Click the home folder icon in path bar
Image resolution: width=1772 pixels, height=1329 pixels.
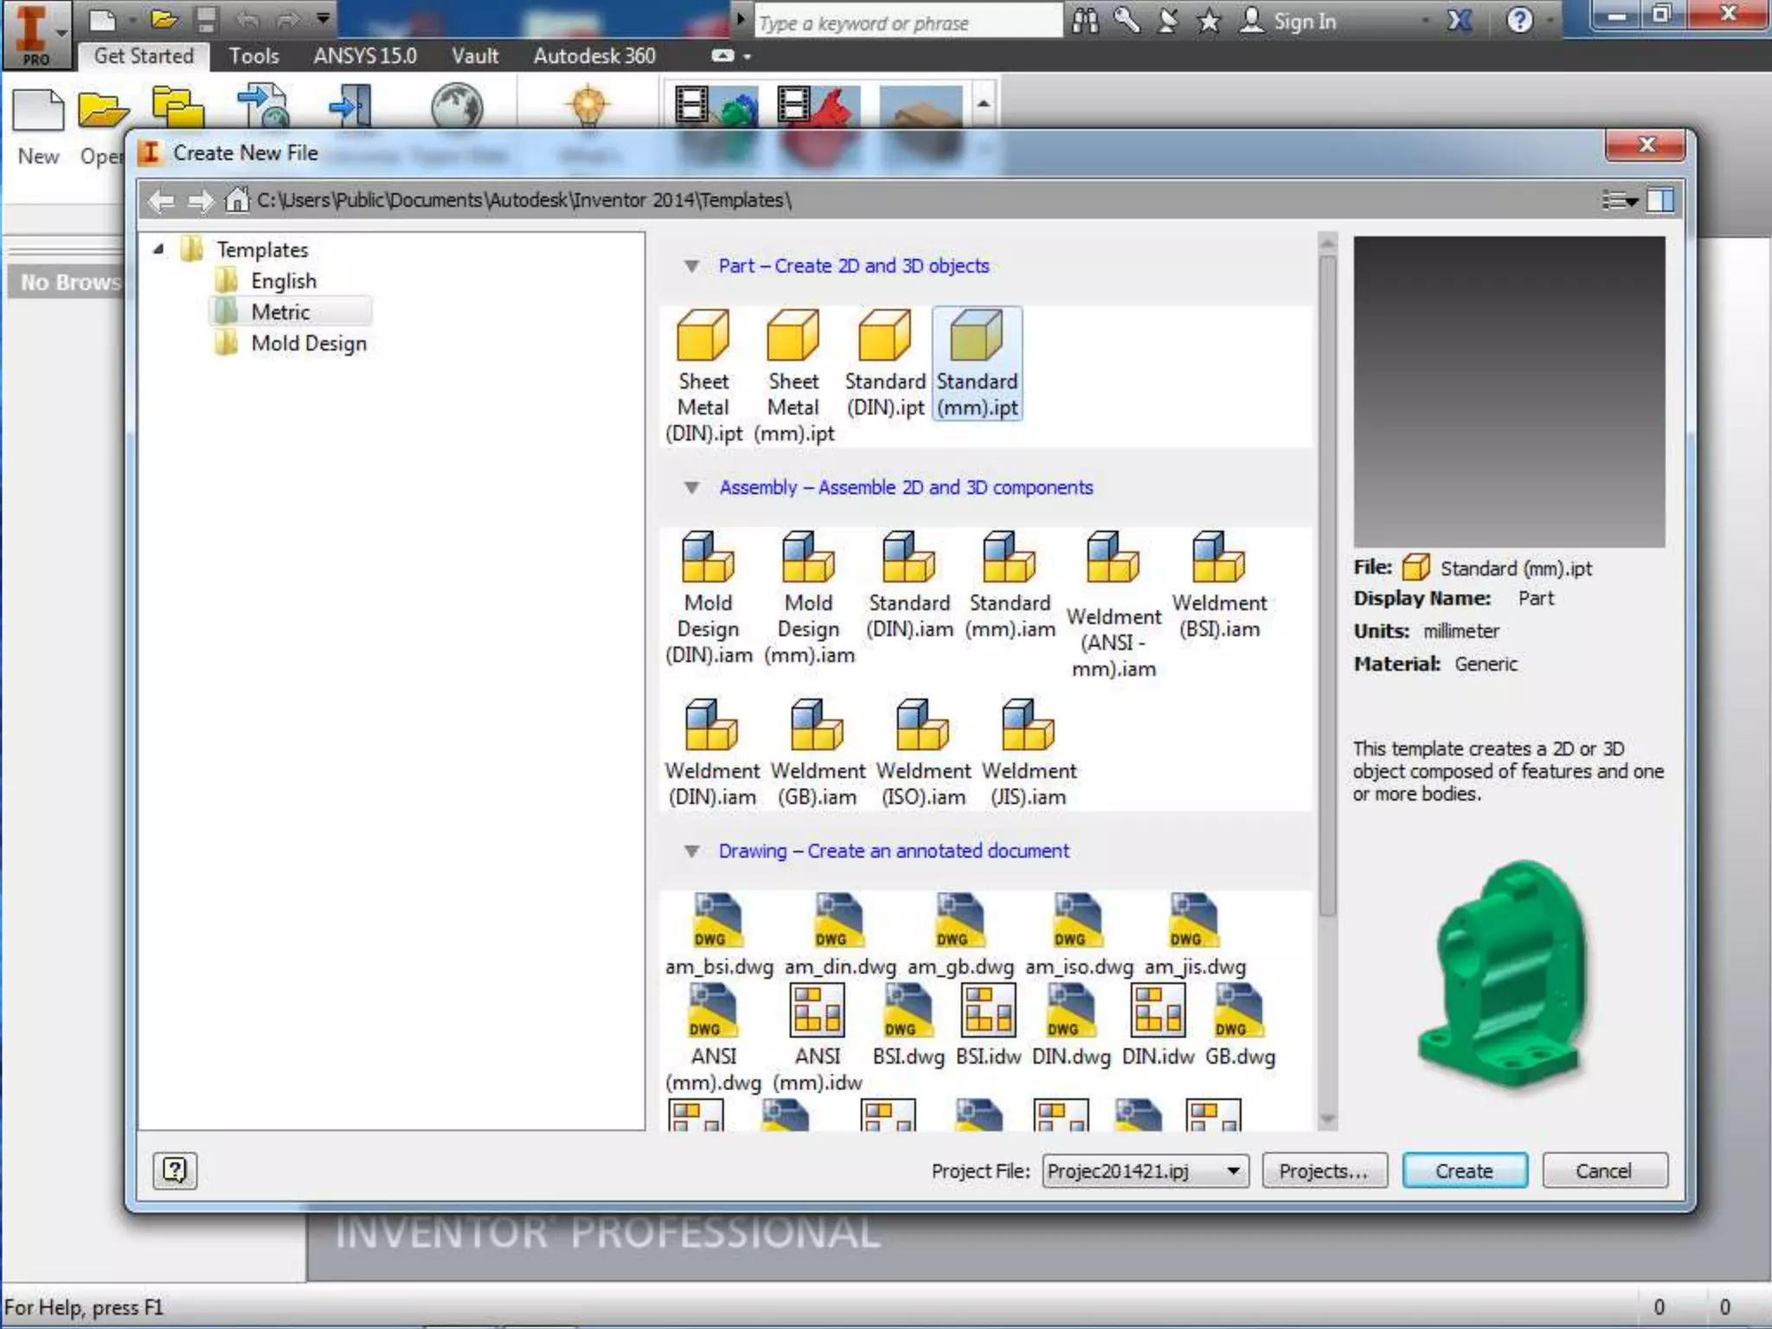click(236, 200)
